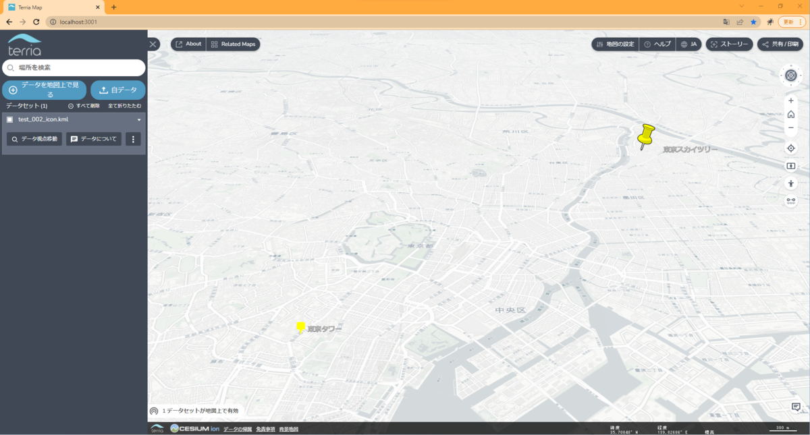Zoom in with the plus icon

pyautogui.click(x=791, y=100)
